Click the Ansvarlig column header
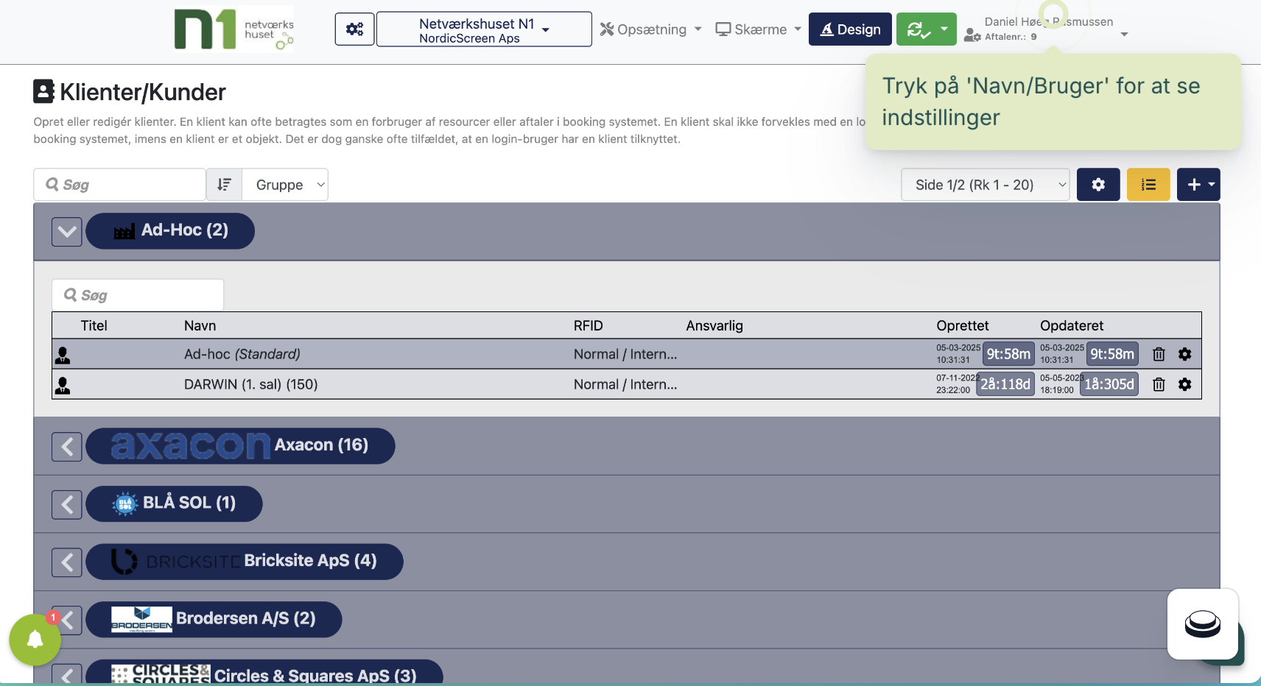 714,325
